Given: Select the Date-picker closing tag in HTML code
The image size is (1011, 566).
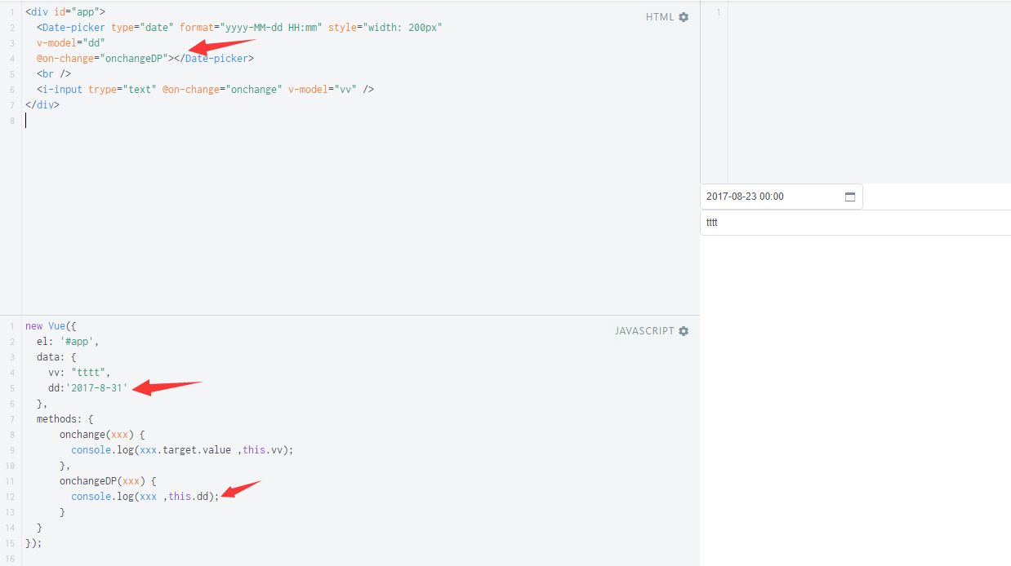Looking at the screenshot, I should coord(216,58).
